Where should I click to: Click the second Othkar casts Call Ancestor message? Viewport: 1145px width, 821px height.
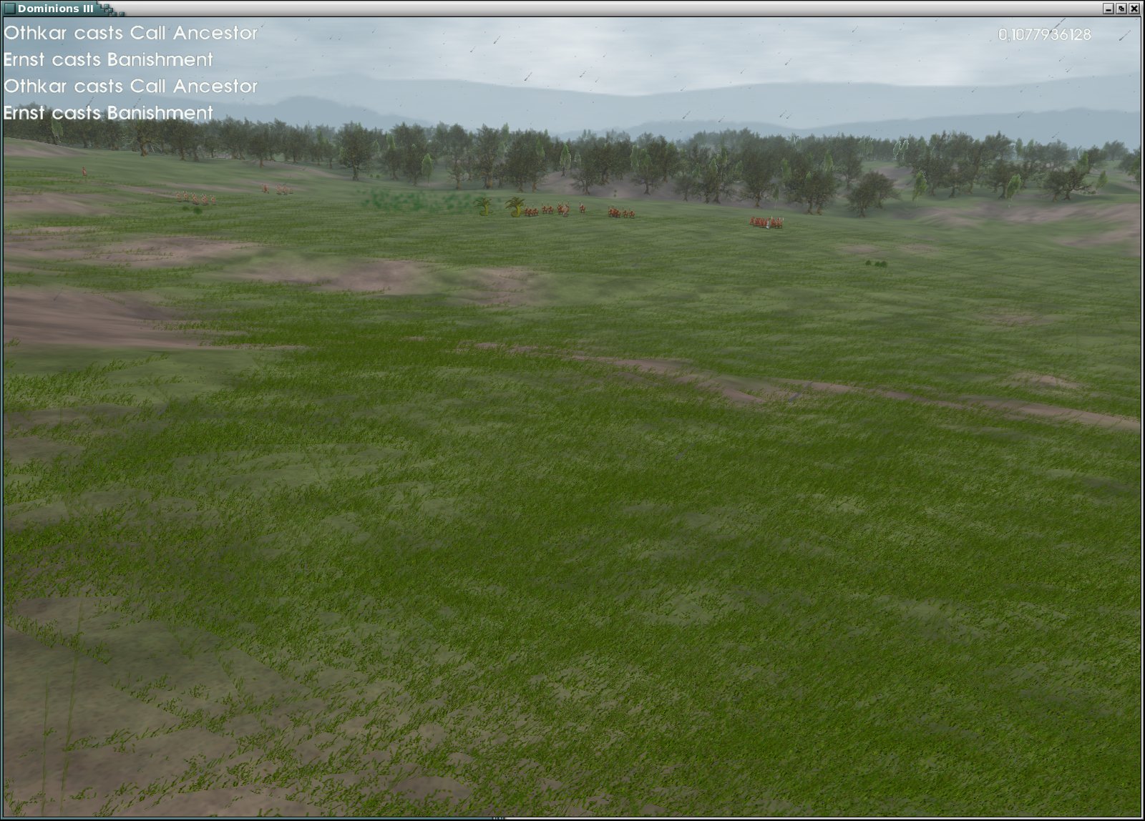click(130, 86)
